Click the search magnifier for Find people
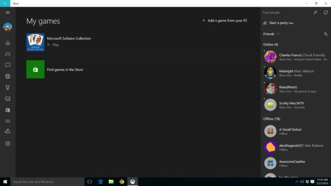Screen dimensions: 331x186 click(315, 12)
